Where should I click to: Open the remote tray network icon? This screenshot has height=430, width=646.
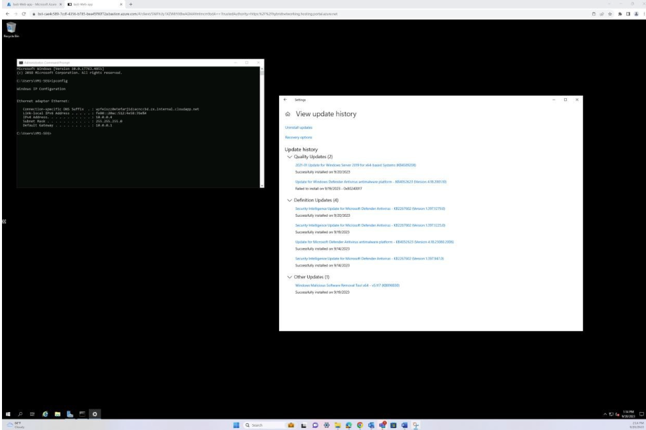coord(611,414)
